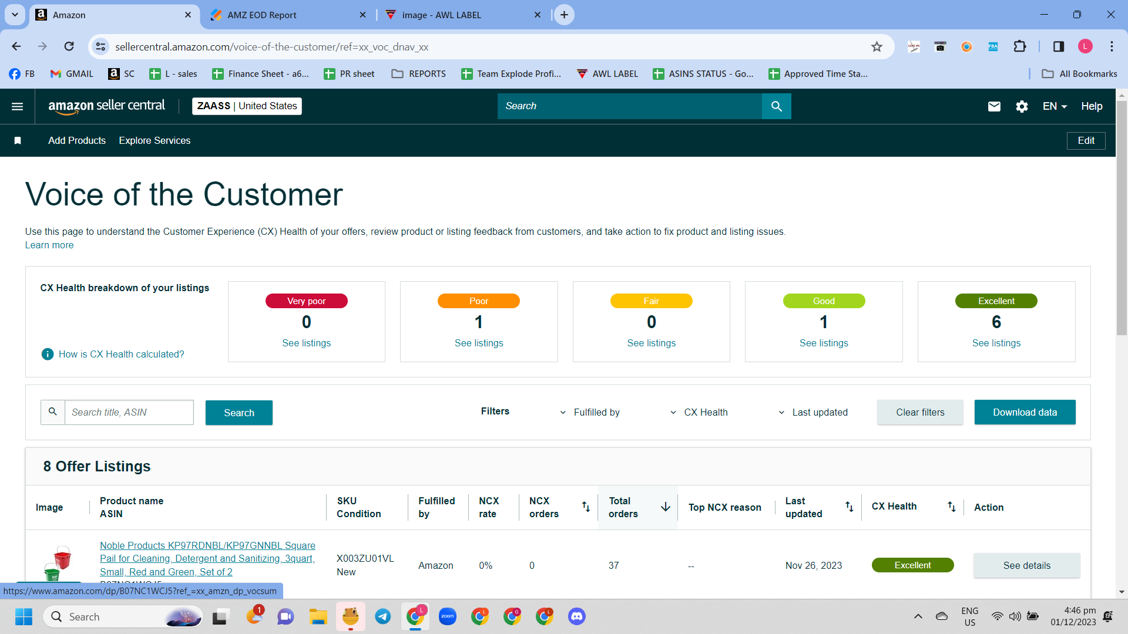This screenshot has width=1128, height=634.
Task: Sort by NCX orders column arrows
Action: (586, 507)
